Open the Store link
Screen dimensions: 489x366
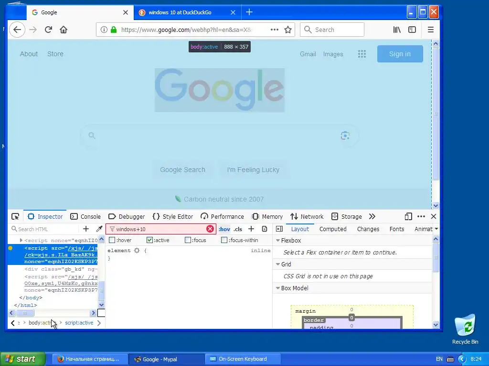point(55,54)
